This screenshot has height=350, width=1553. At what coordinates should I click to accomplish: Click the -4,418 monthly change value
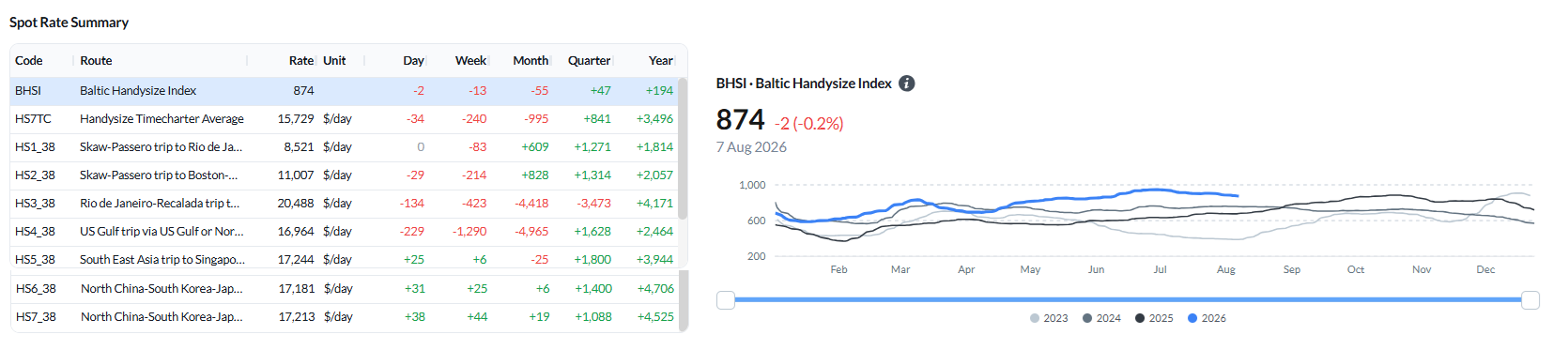point(531,204)
